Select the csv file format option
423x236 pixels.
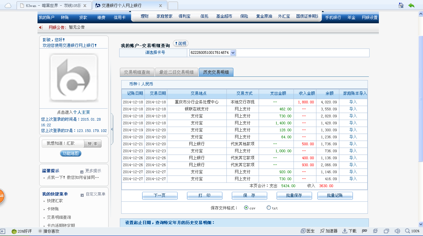[246, 208]
